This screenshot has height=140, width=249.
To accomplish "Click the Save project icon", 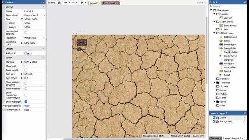I will [59, 3].
